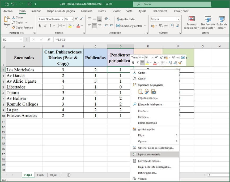Image resolution: width=230 pixels, height=182 pixels.
Task: Apply the comma thousands separator style
Action: (x=166, y=26)
